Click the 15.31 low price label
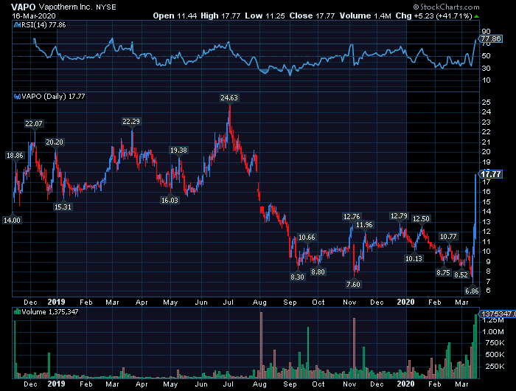Viewport: 516px width, 391px height. pos(63,207)
